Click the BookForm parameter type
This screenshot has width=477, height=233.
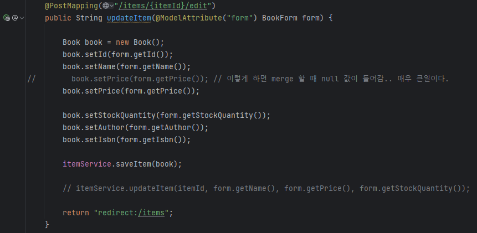pos(280,18)
